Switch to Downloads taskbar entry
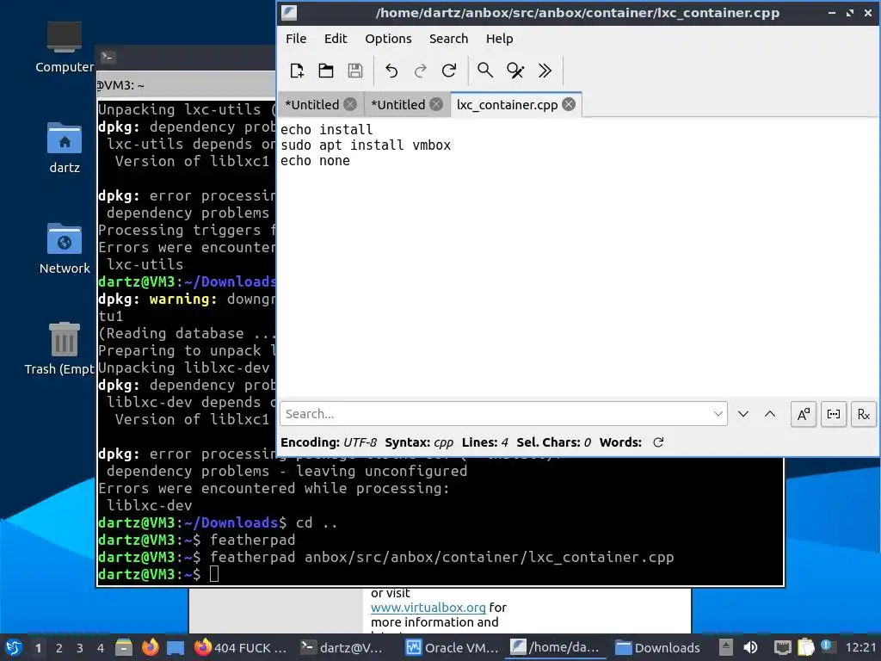Screen dimensions: 881x661 [x=657, y=647]
